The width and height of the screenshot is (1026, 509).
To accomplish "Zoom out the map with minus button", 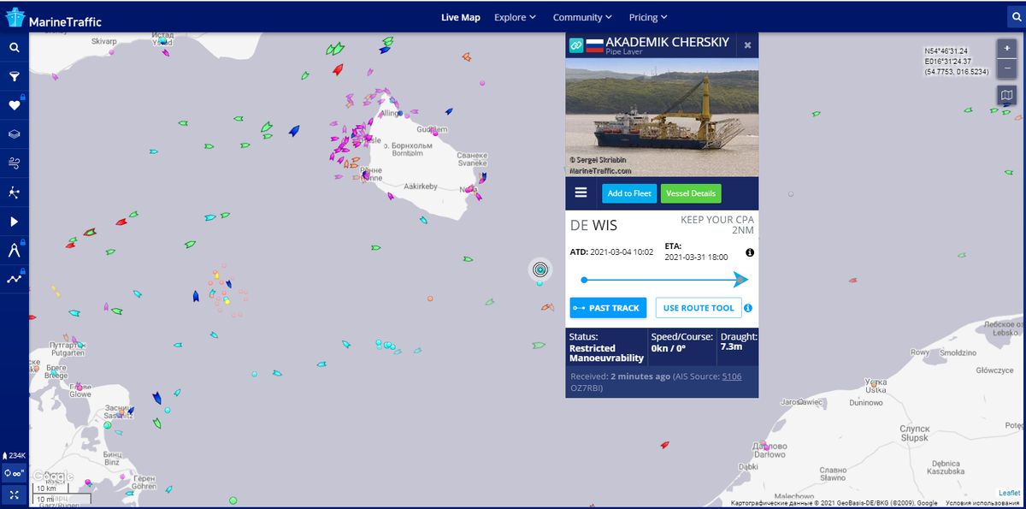I will click(1006, 67).
